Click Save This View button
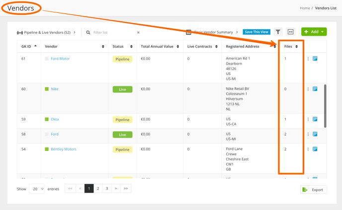Screen dimensions: 342x210 (256, 32)
